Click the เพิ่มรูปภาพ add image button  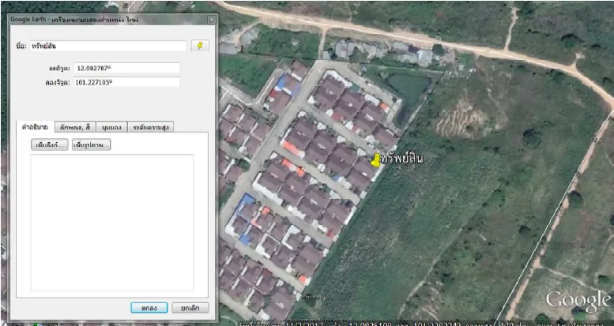91,144
